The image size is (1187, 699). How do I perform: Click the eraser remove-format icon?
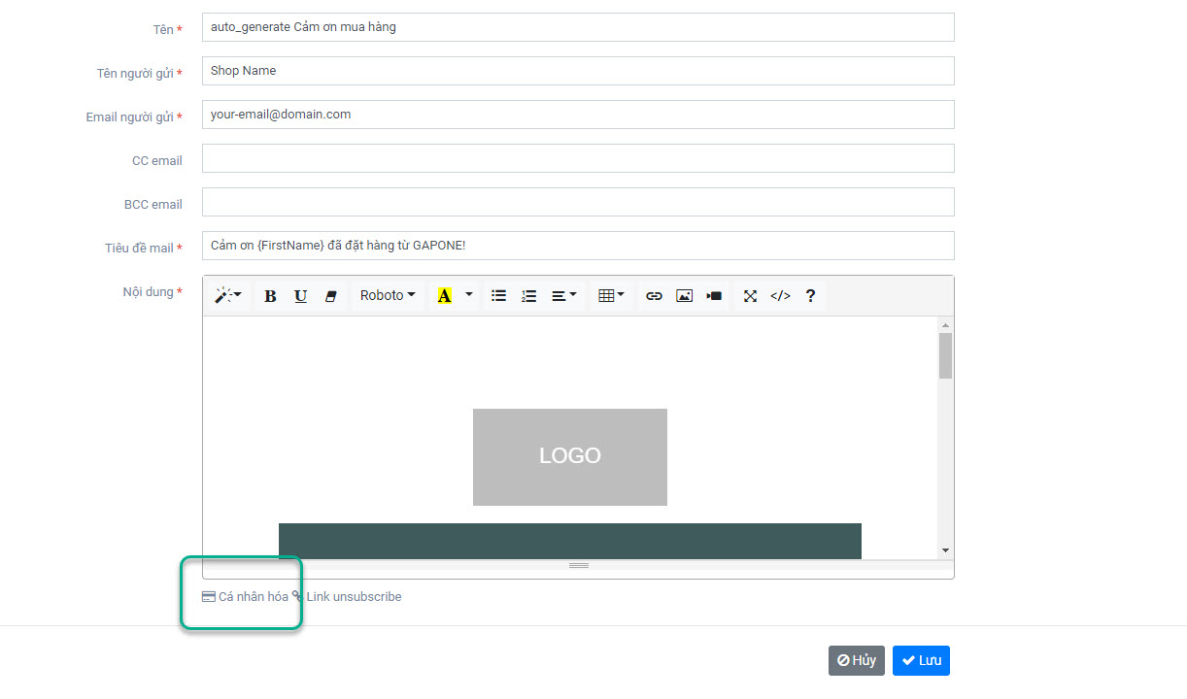pyautogui.click(x=330, y=296)
